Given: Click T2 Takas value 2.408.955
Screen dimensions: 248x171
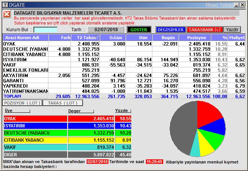Looking at the screenshot, I should point(89,44).
